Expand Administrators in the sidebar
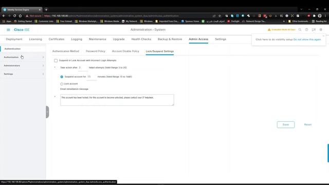 23,65
